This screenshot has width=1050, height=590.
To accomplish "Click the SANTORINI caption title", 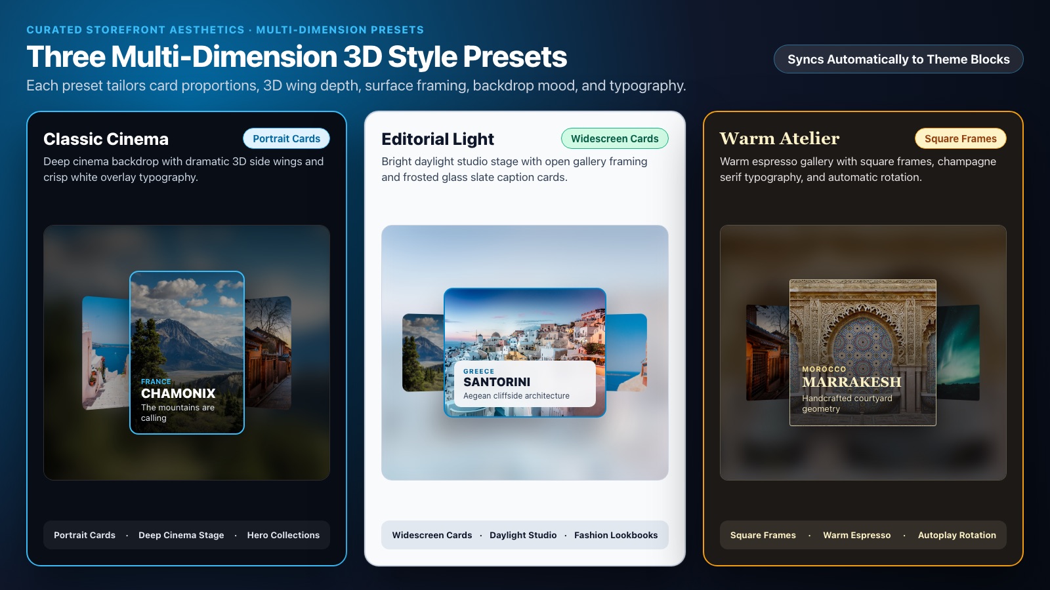I will [x=497, y=382].
